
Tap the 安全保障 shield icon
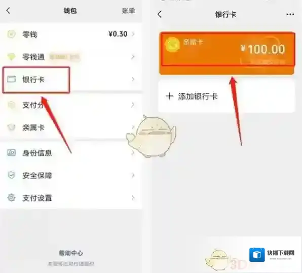(11, 175)
